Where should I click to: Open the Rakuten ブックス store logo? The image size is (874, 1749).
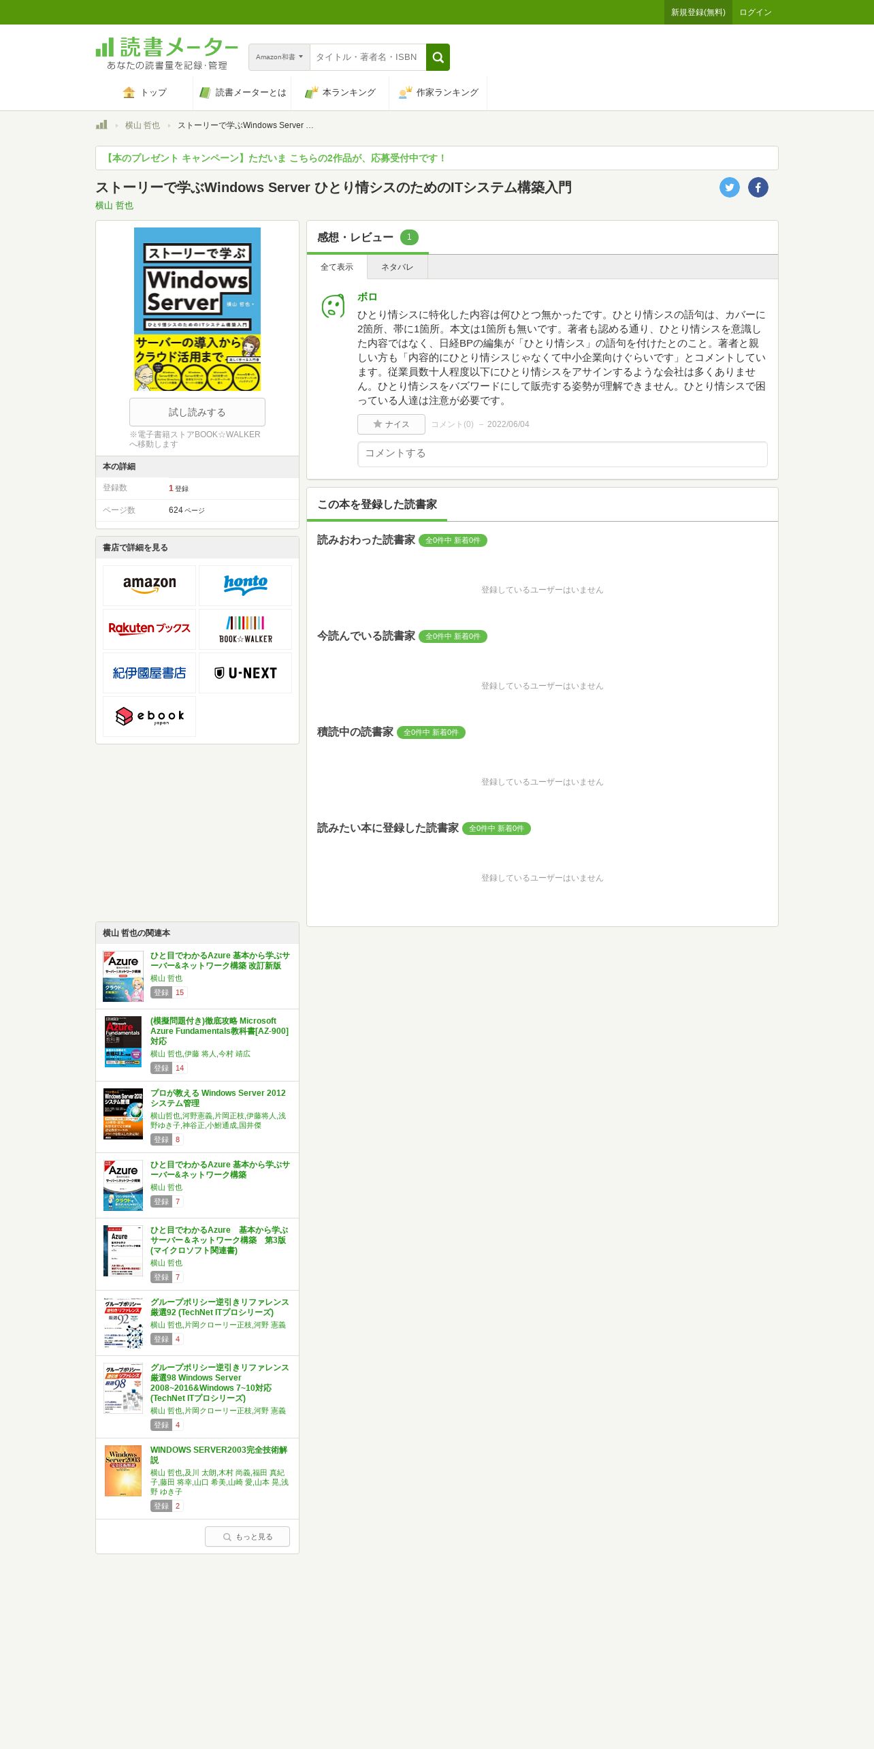point(149,629)
